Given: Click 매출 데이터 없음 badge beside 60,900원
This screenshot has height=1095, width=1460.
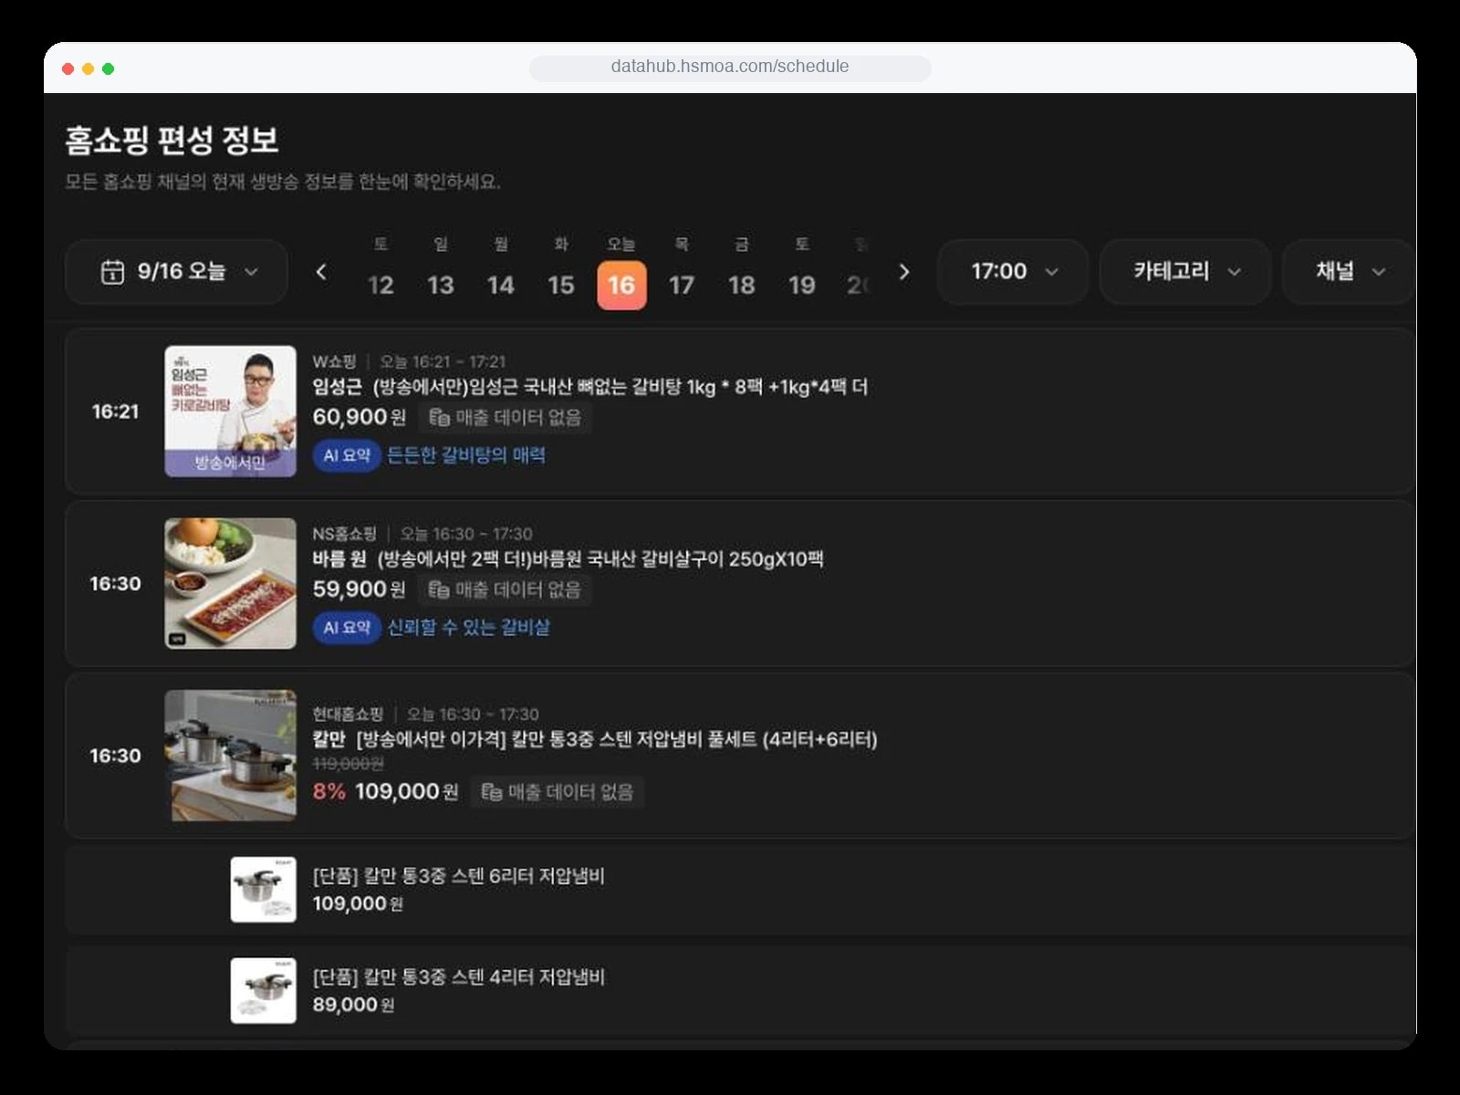Looking at the screenshot, I should coord(506,418).
